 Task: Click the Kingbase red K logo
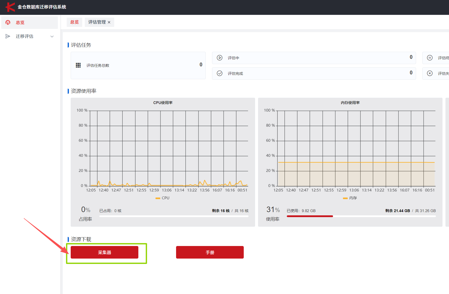point(10,7)
